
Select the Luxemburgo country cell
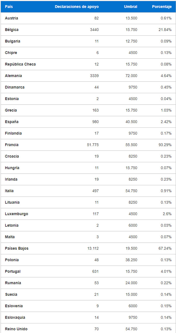click(x=17, y=214)
